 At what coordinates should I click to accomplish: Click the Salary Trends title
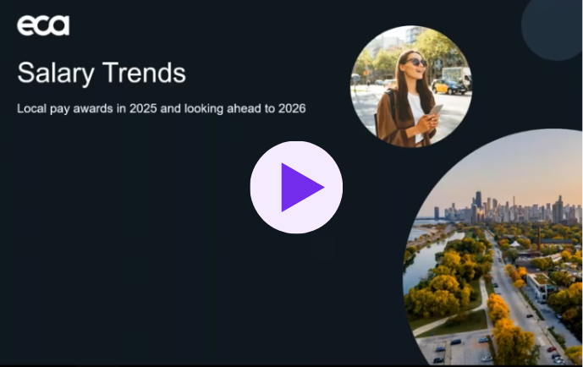(x=101, y=73)
